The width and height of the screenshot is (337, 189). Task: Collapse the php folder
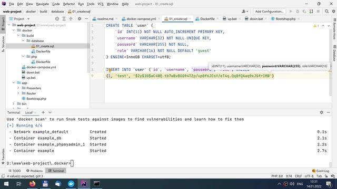[x=23, y=57]
